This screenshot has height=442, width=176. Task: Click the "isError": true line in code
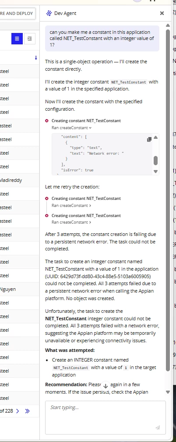[77, 170]
